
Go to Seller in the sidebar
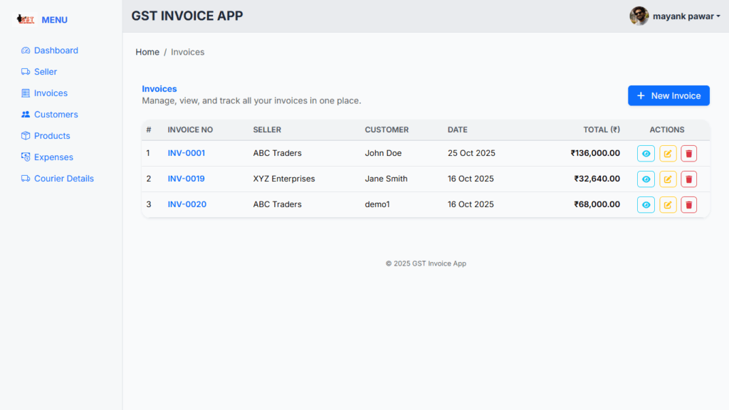click(45, 72)
